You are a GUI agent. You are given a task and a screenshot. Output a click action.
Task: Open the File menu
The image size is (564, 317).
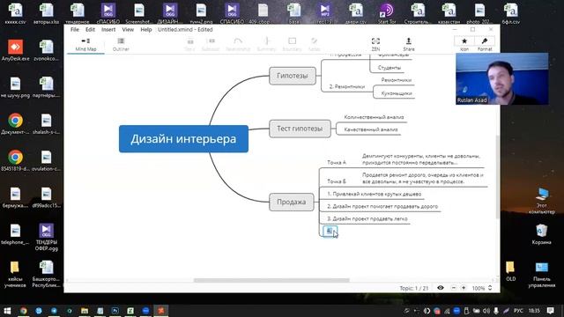click(74, 29)
